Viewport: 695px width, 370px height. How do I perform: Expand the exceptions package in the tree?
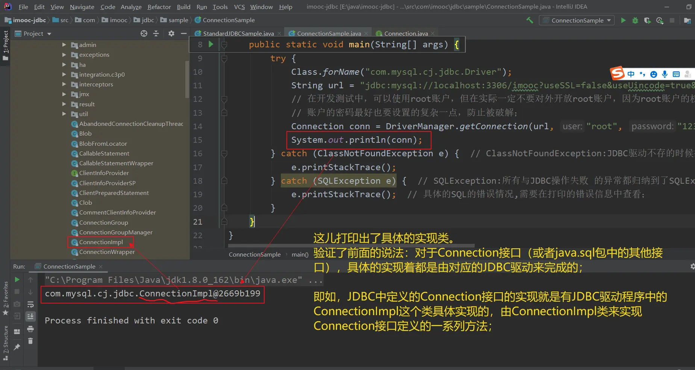(x=64, y=54)
